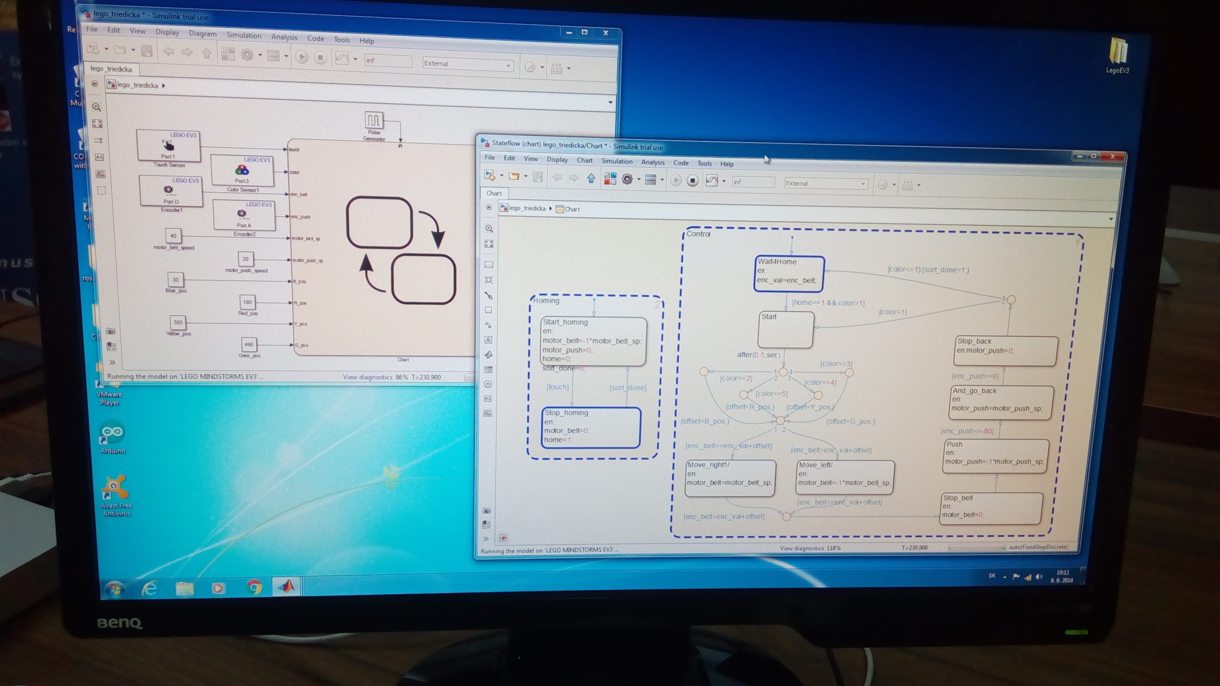The height and width of the screenshot is (686, 1220).
Task: Open External mode dropdown in lego_triedicka window
Action: [x=508, y=65]
